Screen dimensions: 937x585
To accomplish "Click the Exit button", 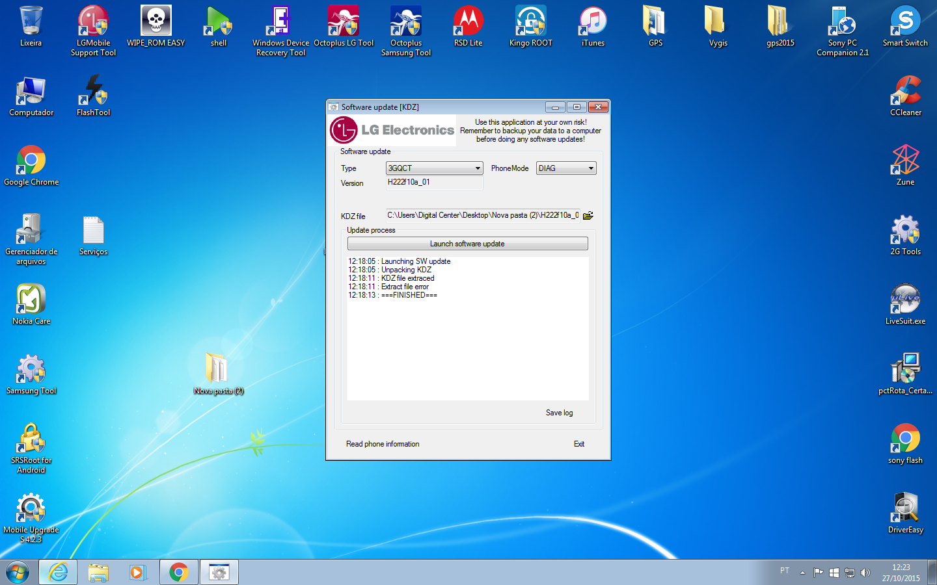I will [x=579, y=444].
